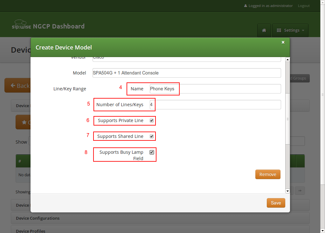This screenshot has width=325, height=233.
Task: Disable Supports Busy Lamp Field
Action: point(152,152)
